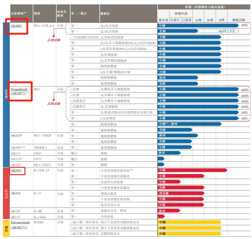
Task: Select the 商業化權利 column header
Action: (x=62, y=14)
